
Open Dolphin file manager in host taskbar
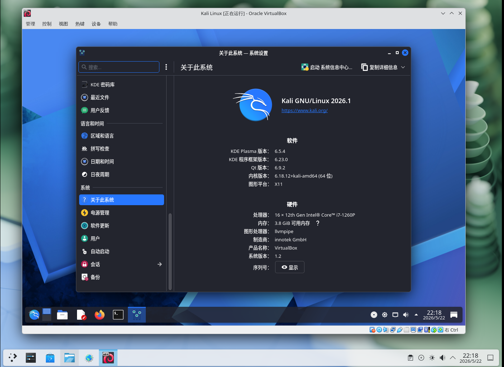pos(69,357)
